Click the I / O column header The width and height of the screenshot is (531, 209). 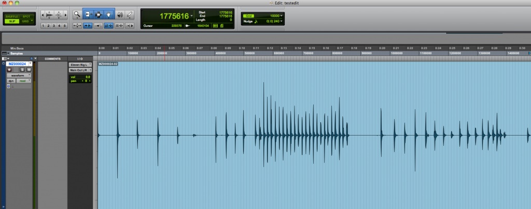[80, 59]
